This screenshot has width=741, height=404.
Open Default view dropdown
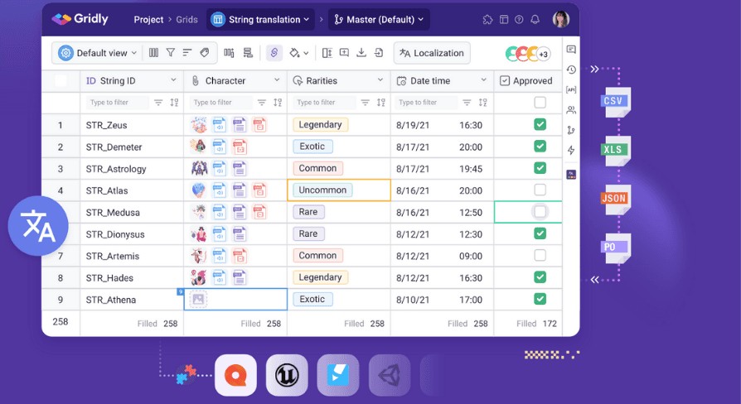[x=98, y=53]
